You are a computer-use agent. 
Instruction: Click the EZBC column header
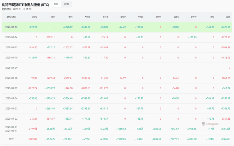pos(176,17)
